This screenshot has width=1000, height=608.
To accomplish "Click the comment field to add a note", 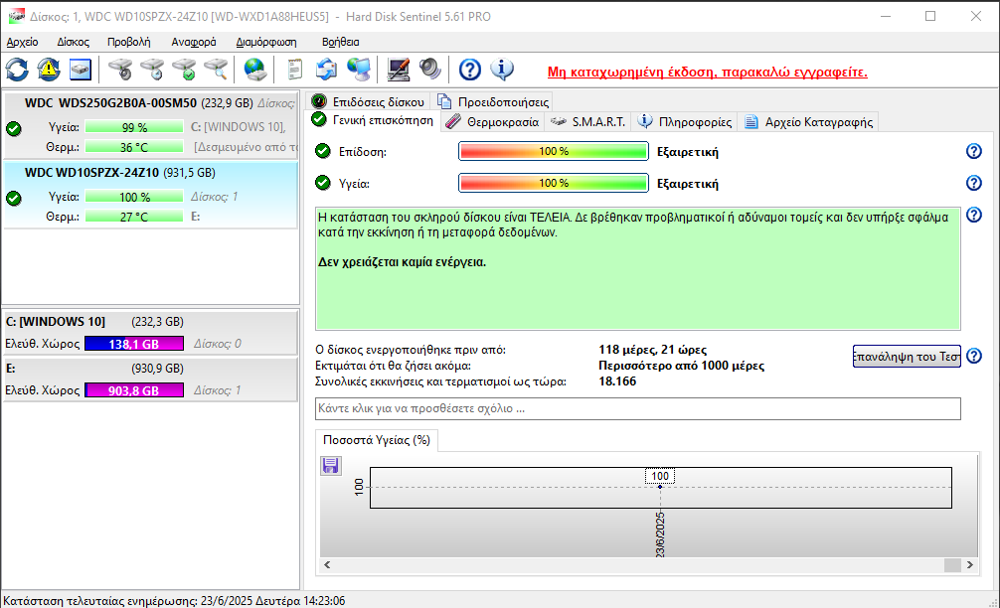I will tap(638, 408).
